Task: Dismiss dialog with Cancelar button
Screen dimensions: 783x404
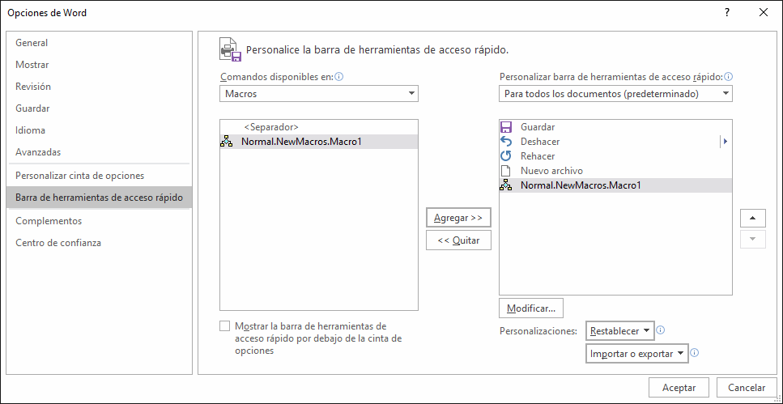Action: [x=747, y=388]
